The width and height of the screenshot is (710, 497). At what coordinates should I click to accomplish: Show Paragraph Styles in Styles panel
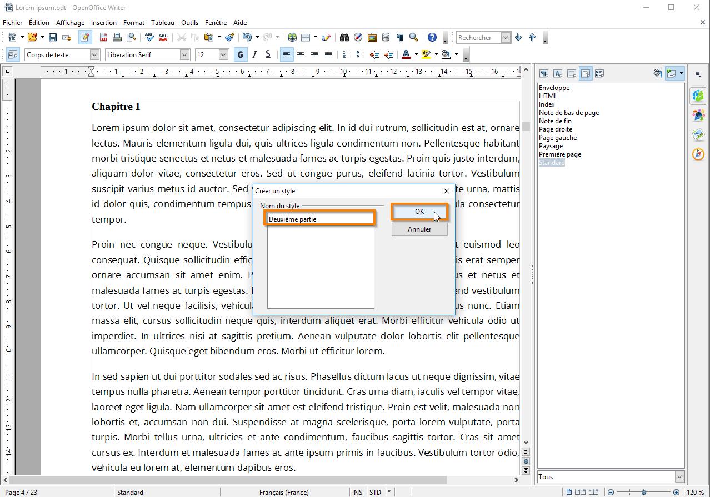click(x=544, y=73)
